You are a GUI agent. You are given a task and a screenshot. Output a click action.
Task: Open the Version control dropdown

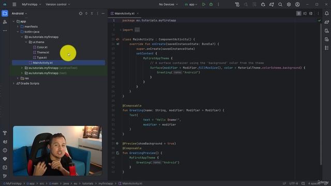[58, 4]
